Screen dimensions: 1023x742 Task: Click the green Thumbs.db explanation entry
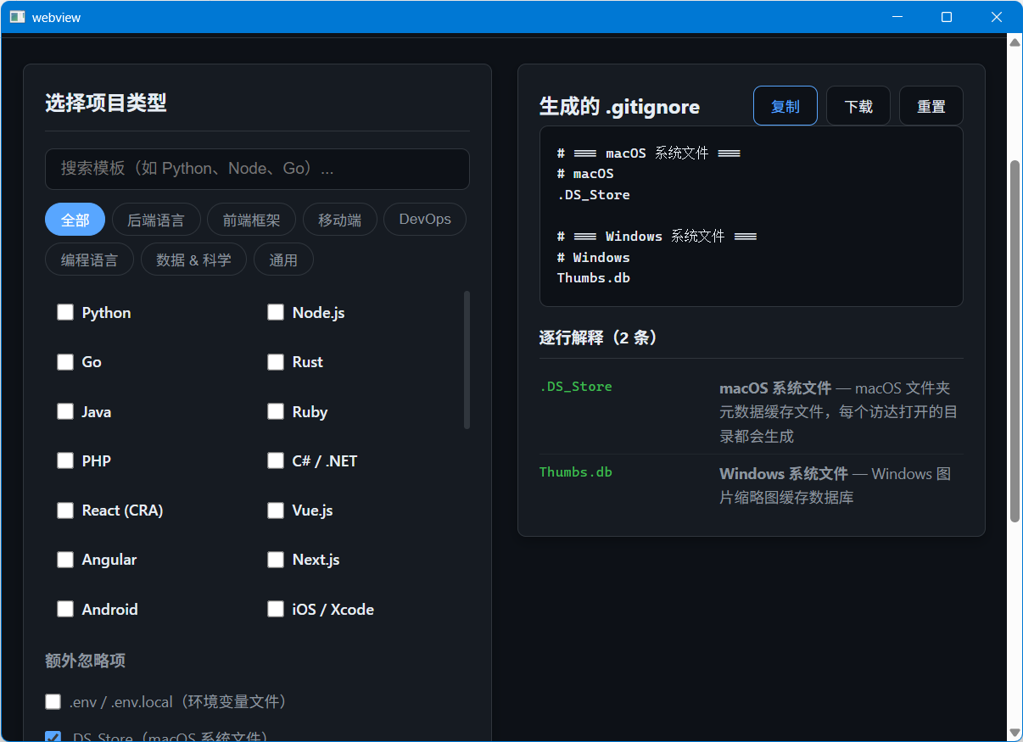tap(576, 471)
